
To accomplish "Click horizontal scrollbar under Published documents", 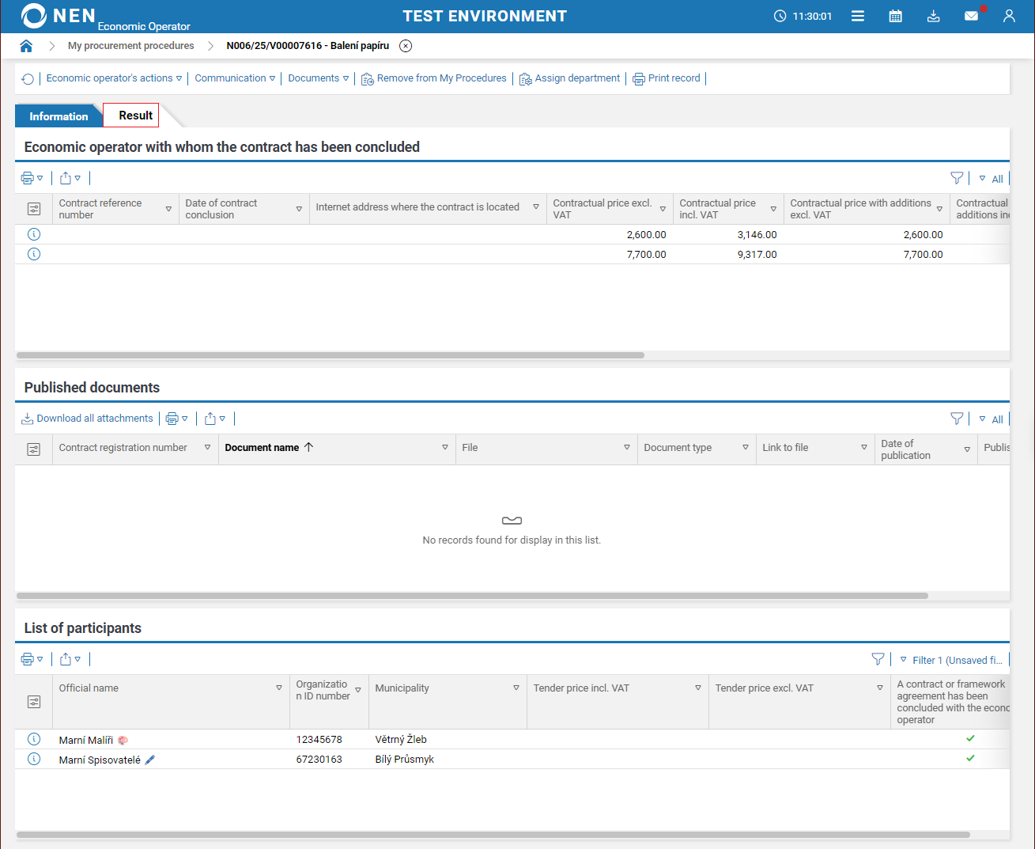I will point(472,596).
